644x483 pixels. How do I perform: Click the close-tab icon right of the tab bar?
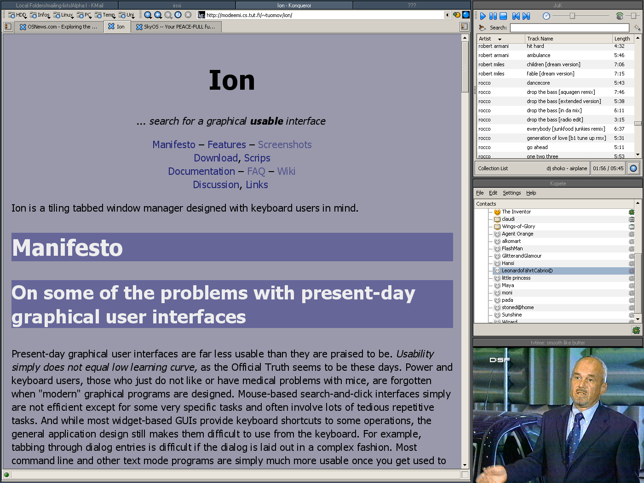coord(464,27)
